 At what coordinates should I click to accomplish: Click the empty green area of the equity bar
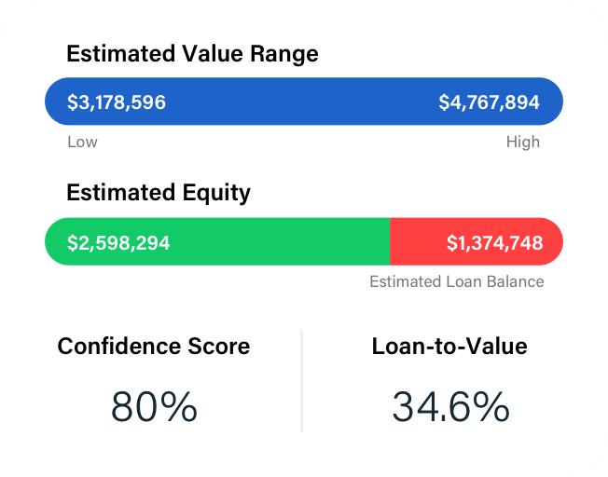[280, 242]
